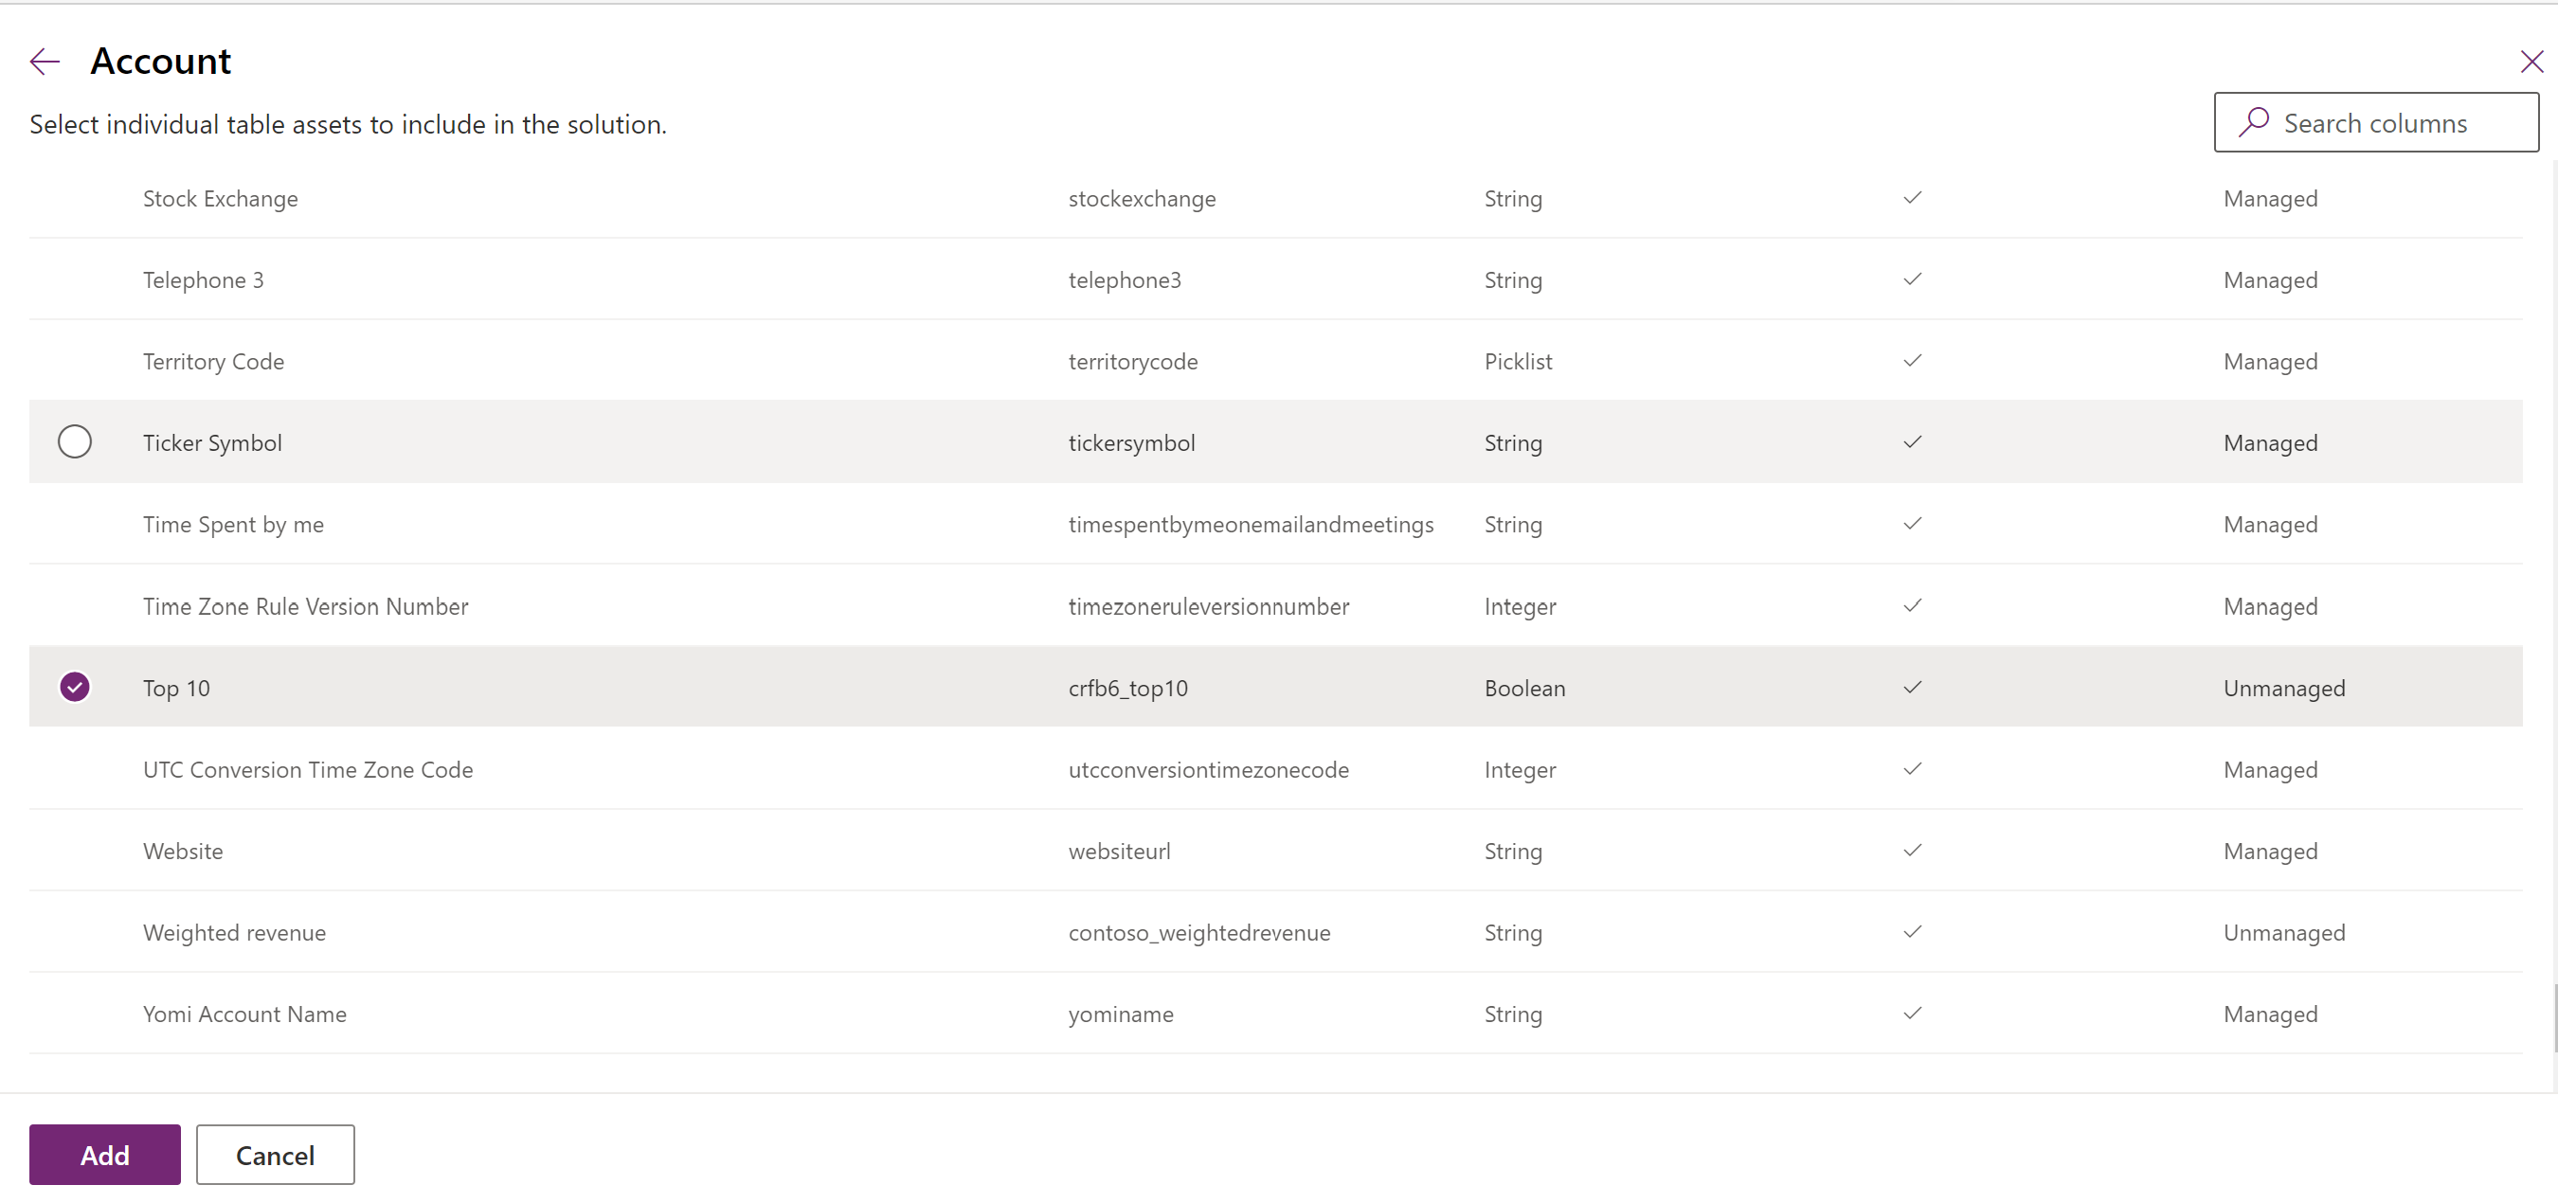2558x1203 pixels.
Task: Click the checkmark icon on Yomi Account Name row
Action: point(1914,1013)
